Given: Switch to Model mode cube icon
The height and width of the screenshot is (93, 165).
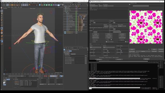Looking at the screenshot, I should click(x=2, y=11).
